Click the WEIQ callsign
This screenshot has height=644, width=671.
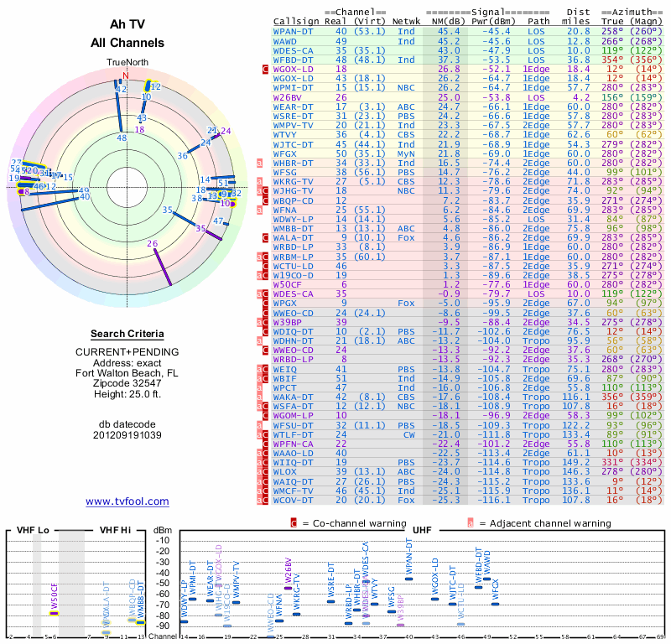[x=284, y=369]
